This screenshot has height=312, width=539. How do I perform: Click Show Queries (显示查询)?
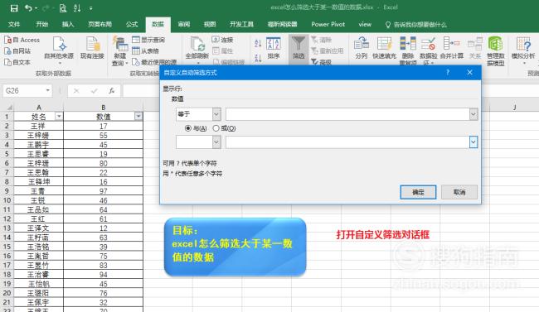pos(148,40)
